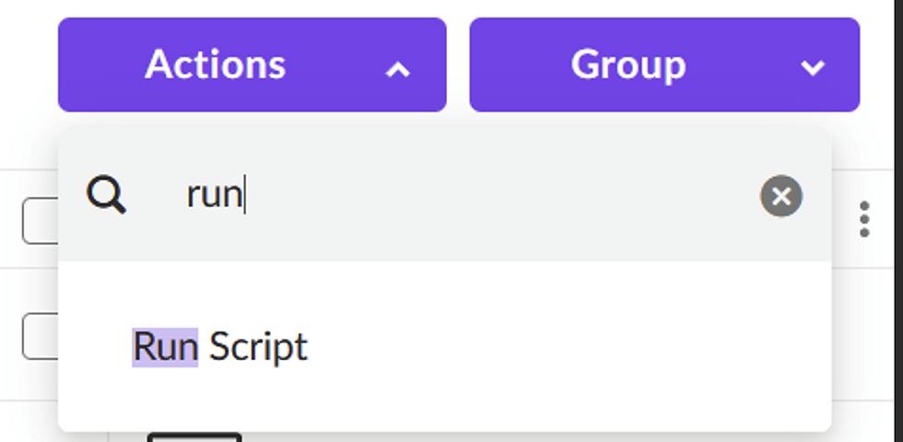Click the "Actions" label text

pos(216,65)
